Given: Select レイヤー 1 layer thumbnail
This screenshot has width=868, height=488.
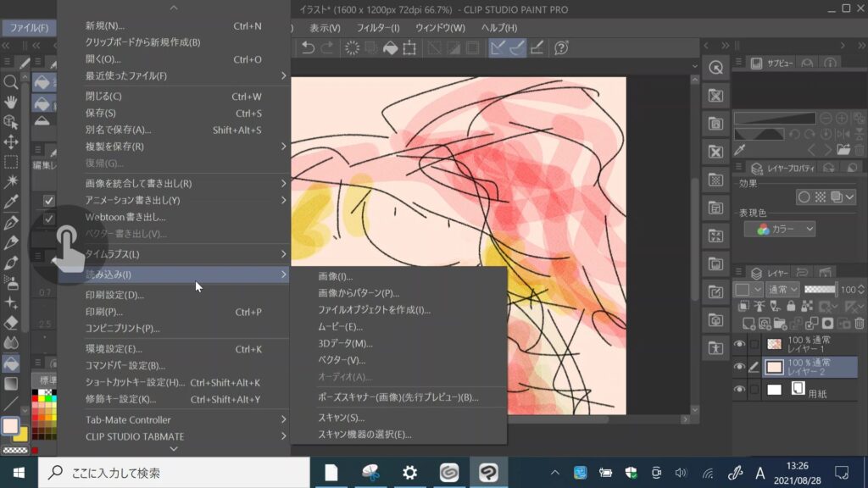Looking at the screenshot, I should 774,344.
